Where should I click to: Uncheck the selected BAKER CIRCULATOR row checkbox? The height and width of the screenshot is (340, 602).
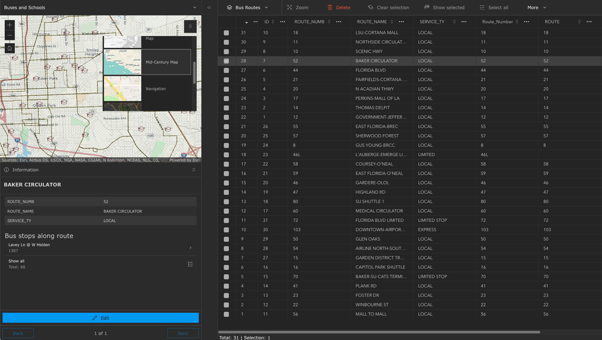point(226,61)
